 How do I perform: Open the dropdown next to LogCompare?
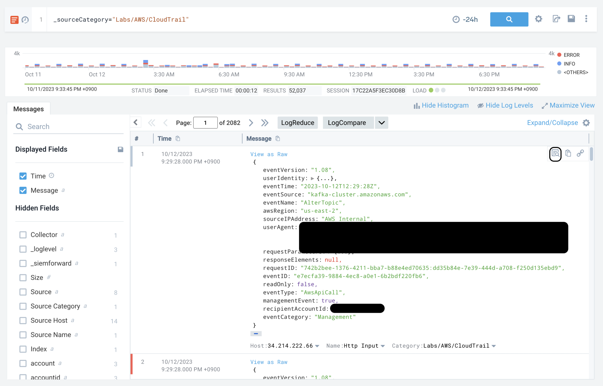[x=381, y=123]
